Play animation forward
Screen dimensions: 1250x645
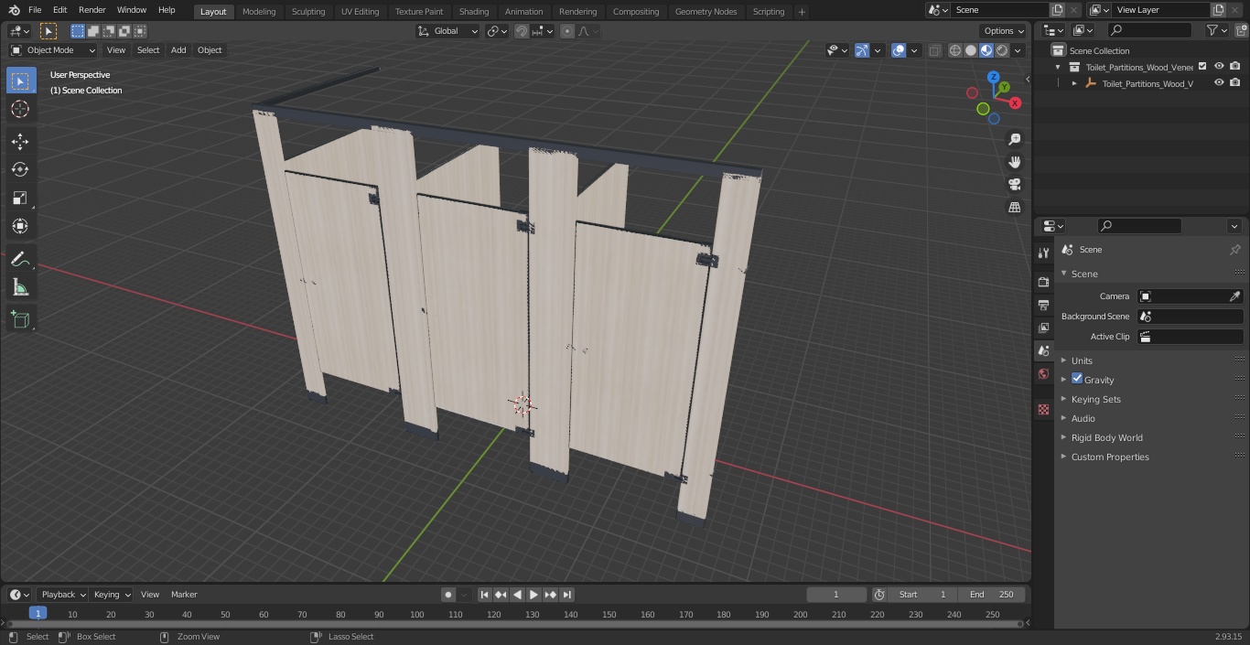click(533, 595)
